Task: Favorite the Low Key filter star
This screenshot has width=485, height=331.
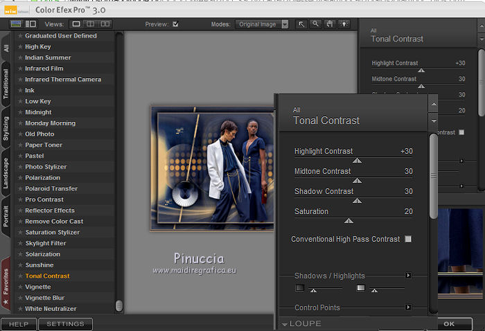Action: [x=20, y=101]
